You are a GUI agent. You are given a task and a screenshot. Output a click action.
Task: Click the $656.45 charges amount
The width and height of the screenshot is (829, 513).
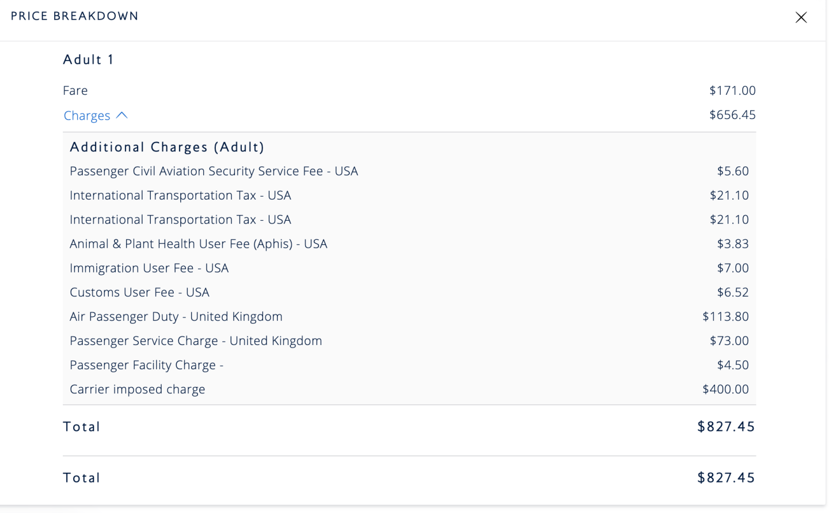732,114
